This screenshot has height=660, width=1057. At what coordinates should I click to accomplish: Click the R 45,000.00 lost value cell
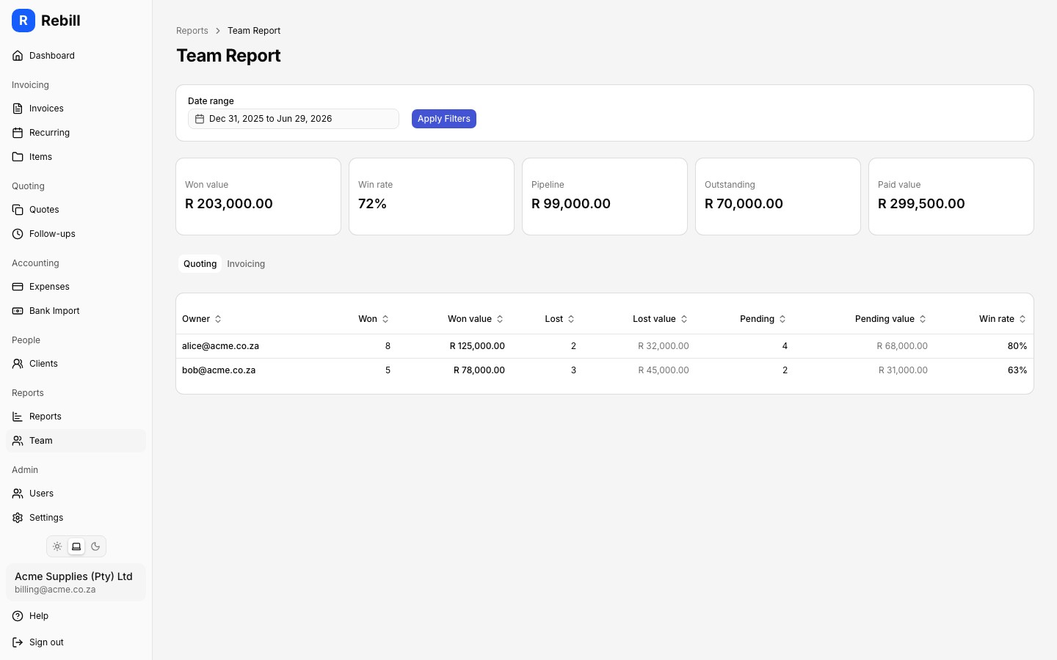point(664,370)
